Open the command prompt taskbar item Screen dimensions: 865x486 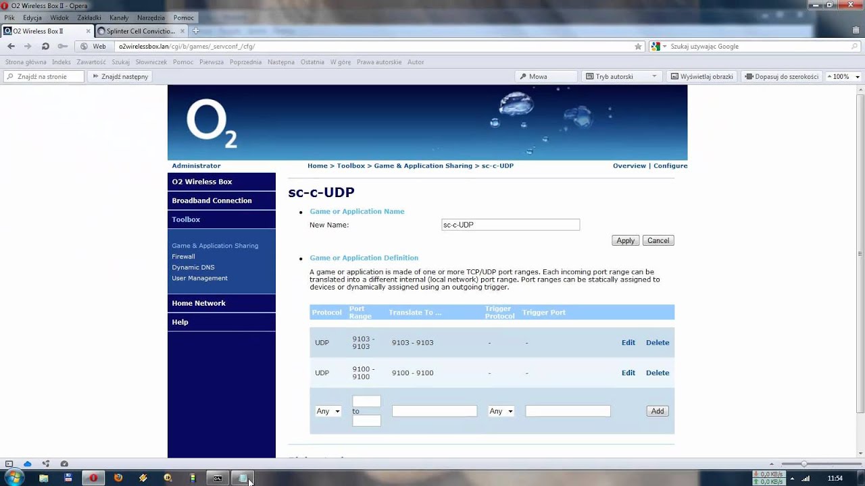click(218, 478)
